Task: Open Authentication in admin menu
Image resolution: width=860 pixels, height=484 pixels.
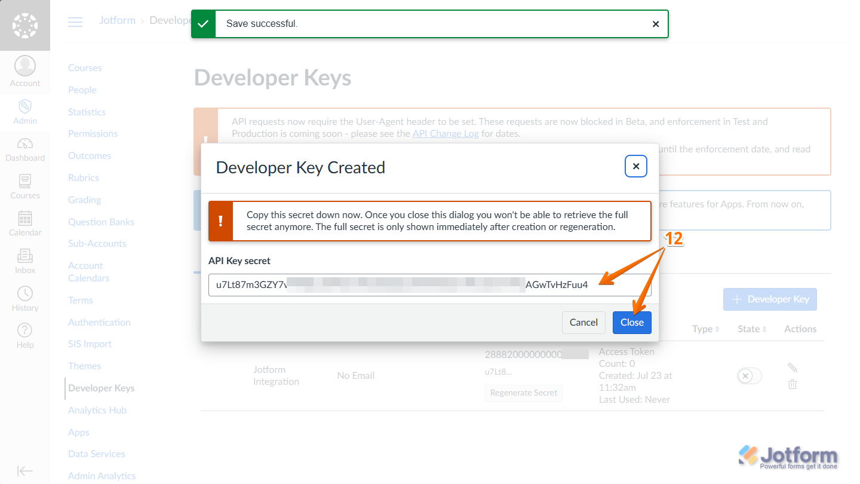Action: (x=99, y=322)
